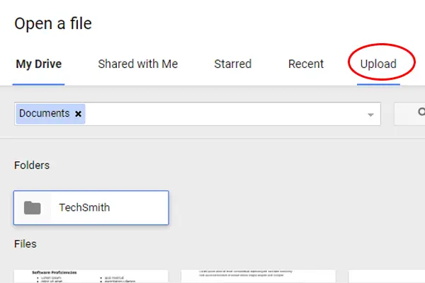
Task: Open the blank third file thumbnail
Action: pos(387,276)
